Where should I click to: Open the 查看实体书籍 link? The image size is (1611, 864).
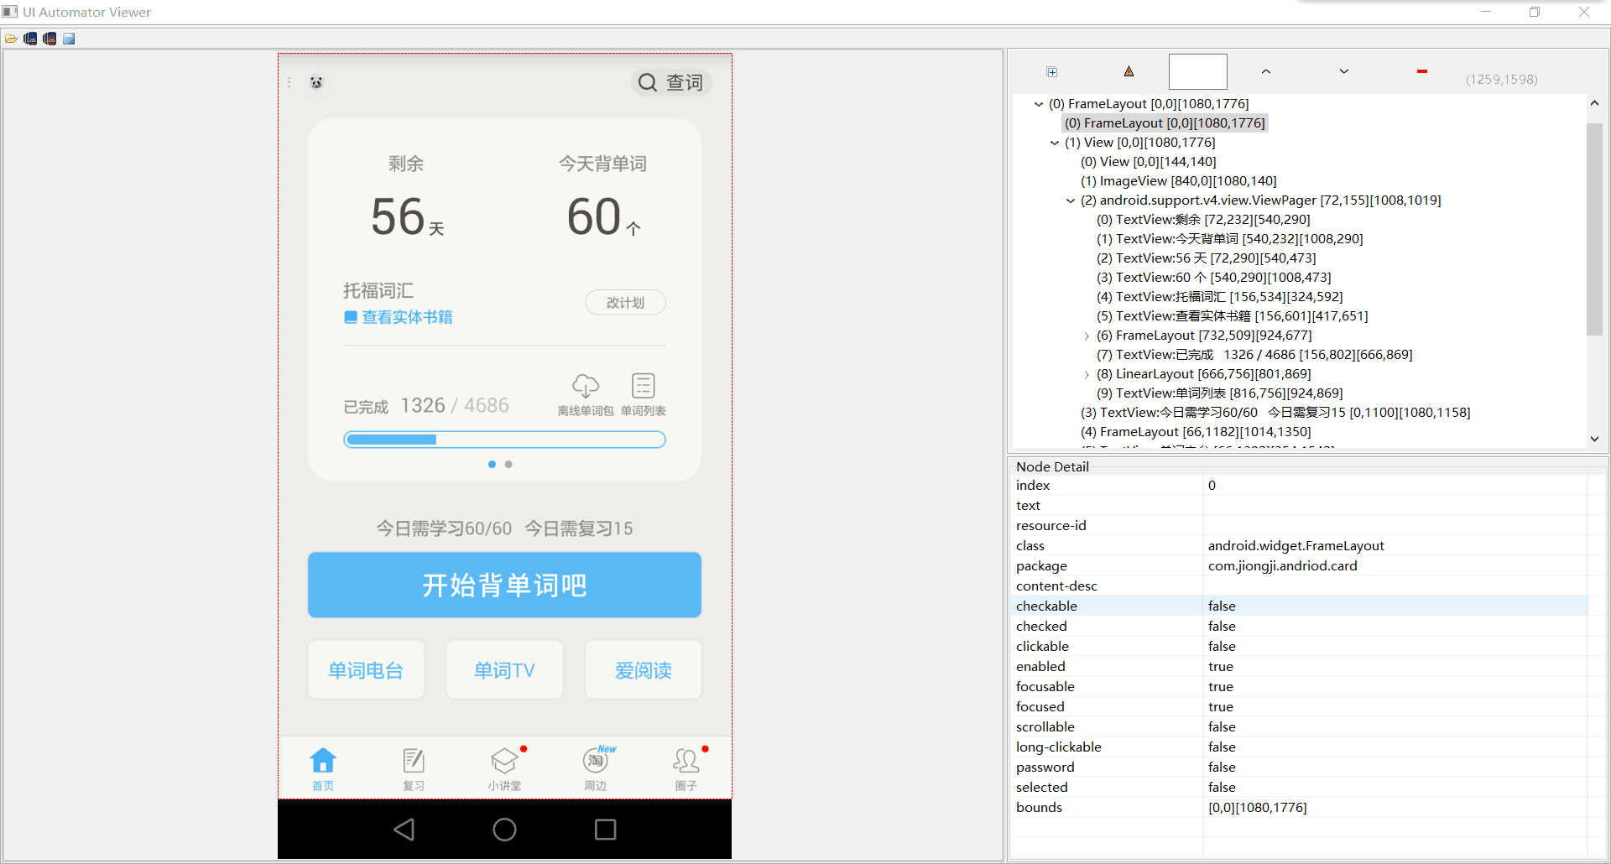click(x=399, y=317)
